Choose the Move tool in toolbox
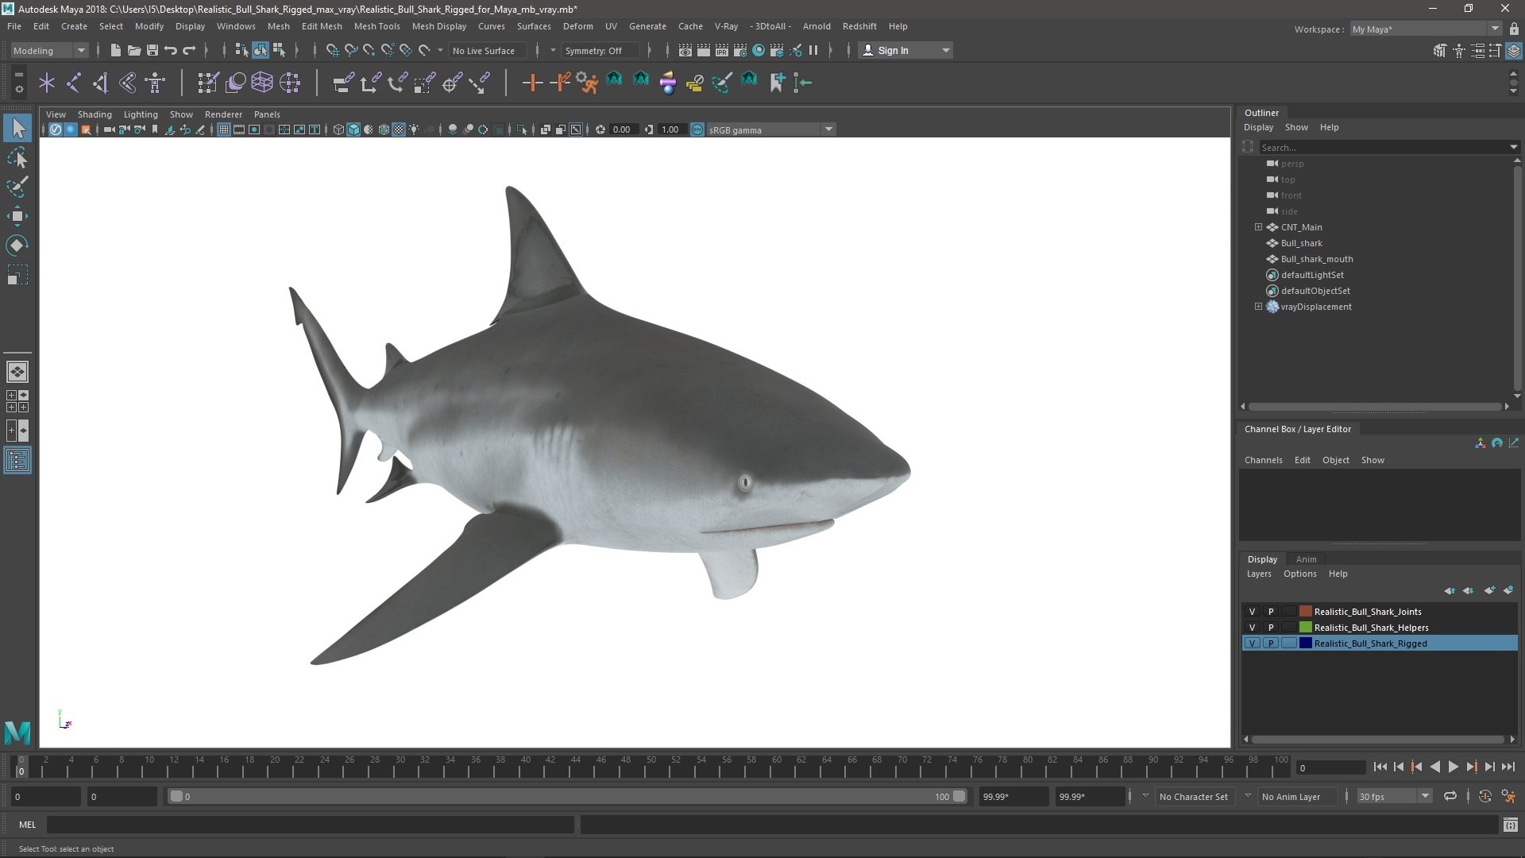The height and width of the screenshot is (858, 1525). click(17, 216)
